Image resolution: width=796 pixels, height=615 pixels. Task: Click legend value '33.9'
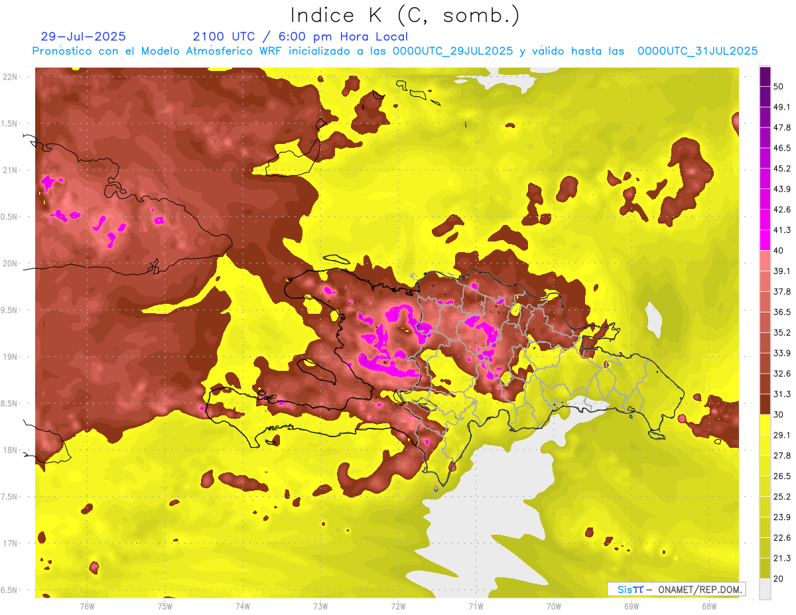(782, 353)
